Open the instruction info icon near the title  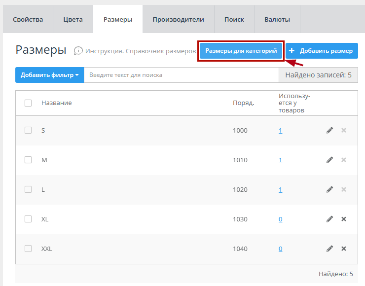tap(78, 51)
